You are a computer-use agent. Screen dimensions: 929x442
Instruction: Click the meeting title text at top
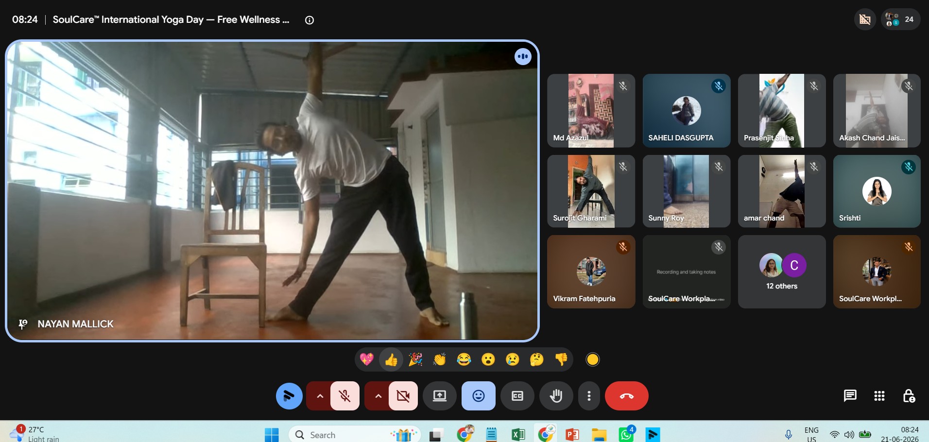171,20
